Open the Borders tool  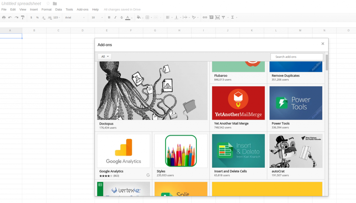tap(147, 17)
